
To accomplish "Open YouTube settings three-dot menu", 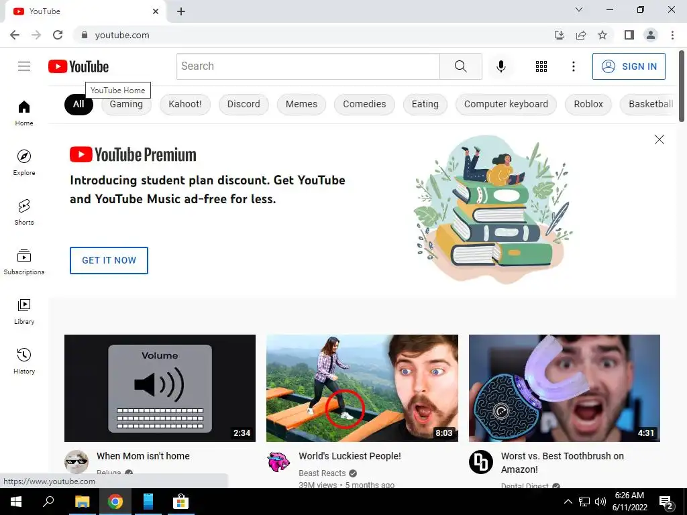I will (573, 66).
